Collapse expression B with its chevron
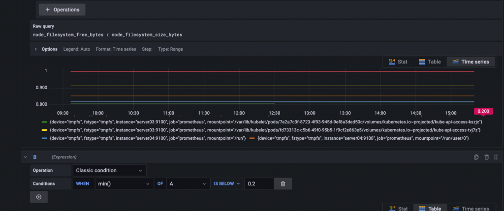Screen dimensions: 504x211 click(26, 157)
